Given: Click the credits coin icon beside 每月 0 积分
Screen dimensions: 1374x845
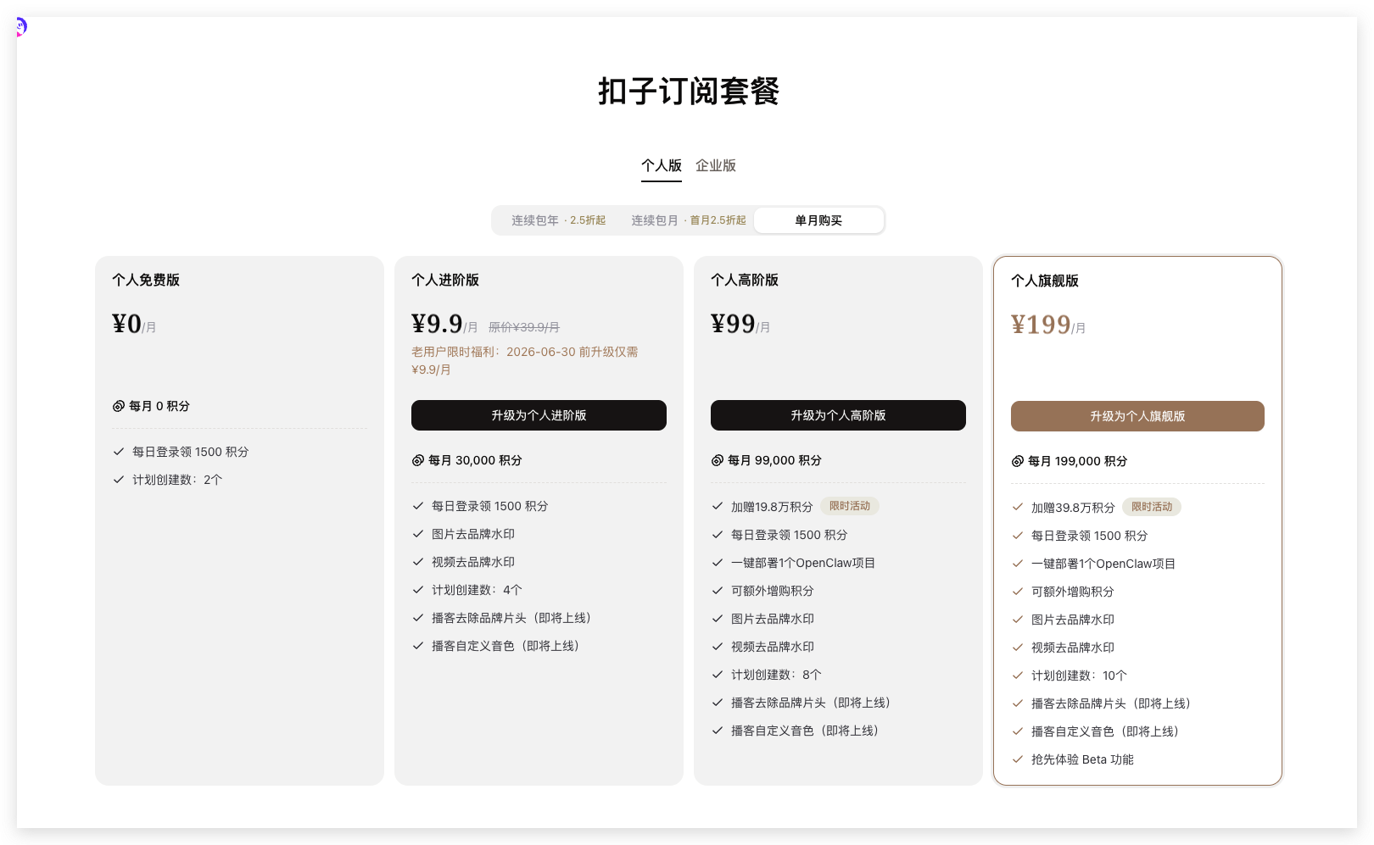Looking at the screenshot, I should [x=119, y=406].
